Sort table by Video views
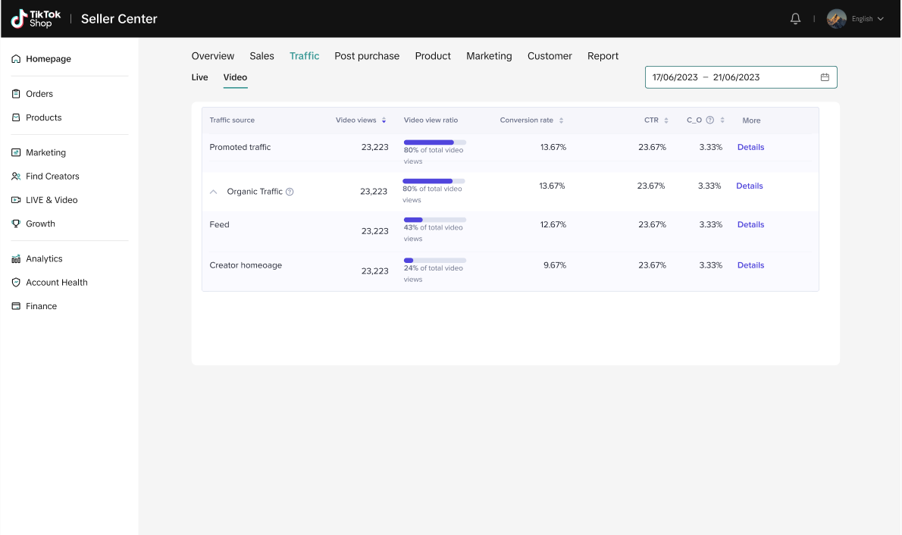The image size is (902, 535). (x=384, y=120)
